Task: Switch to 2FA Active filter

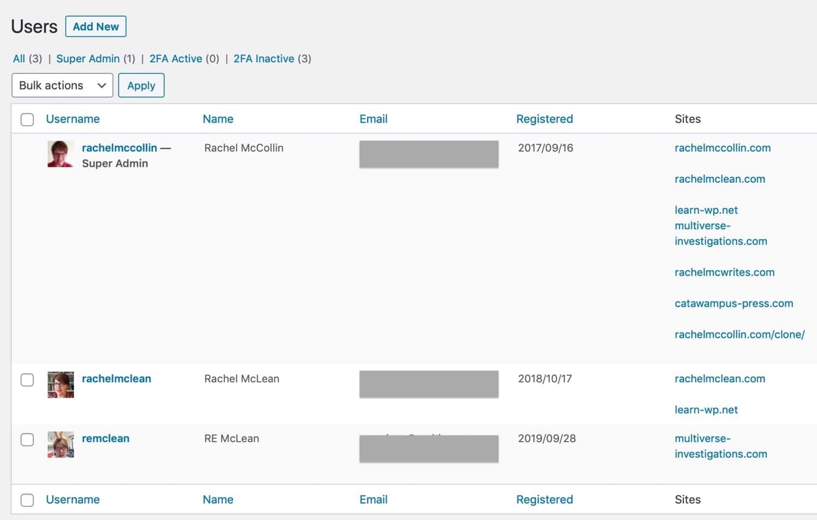Action: 175,59
